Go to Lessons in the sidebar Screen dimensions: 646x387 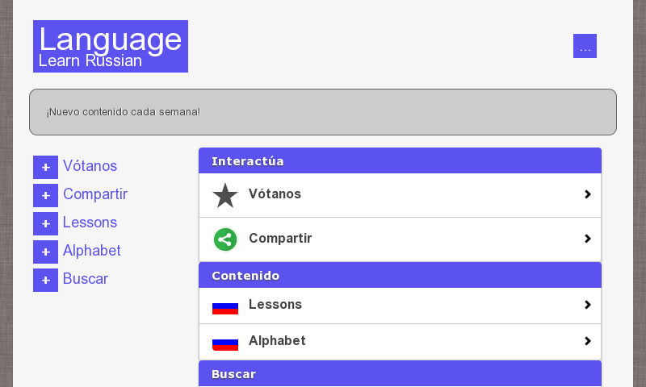point(90,223)
